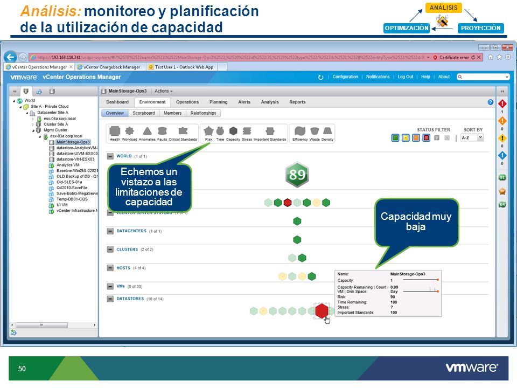
Task: Click the refresh icon in vCenter header
Action: 320,77
